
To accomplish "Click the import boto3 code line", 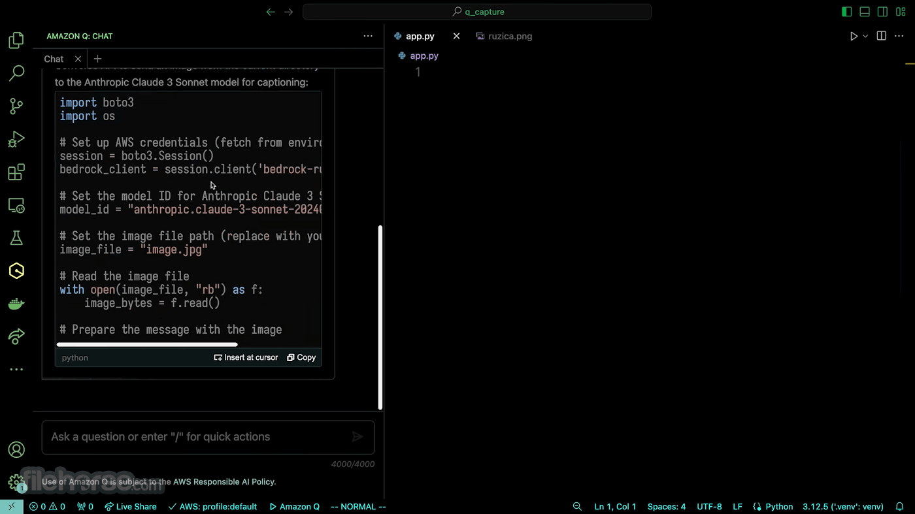I will point(97,103).
